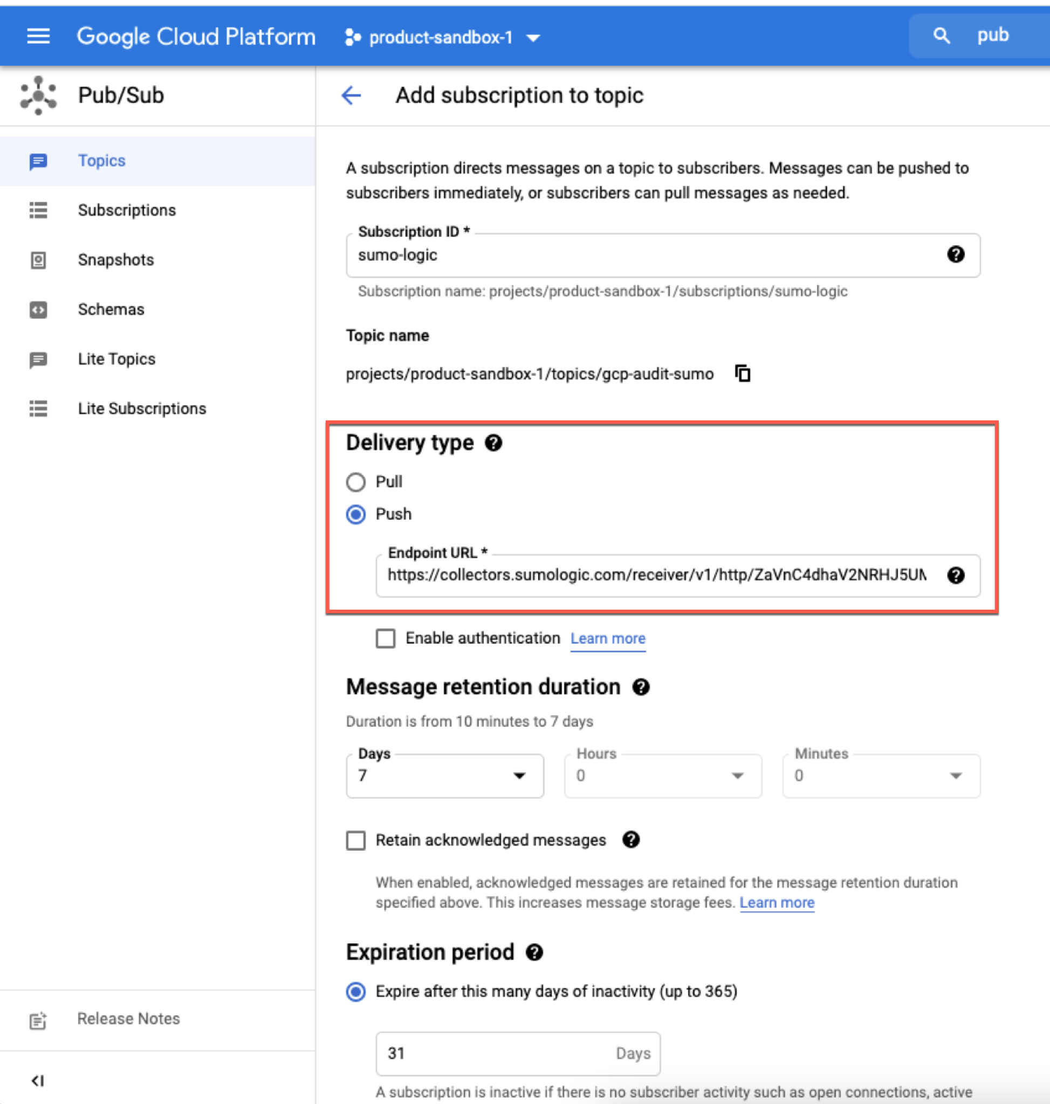Navigate to the Subscriptions section
This screenshot has height=1104, width=1050.
(127, 210)
